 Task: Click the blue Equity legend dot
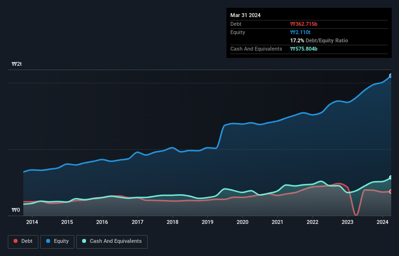48,241
